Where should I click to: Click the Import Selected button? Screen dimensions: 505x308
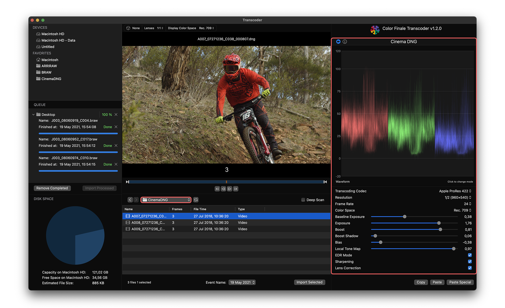click(x=309, y=282)
